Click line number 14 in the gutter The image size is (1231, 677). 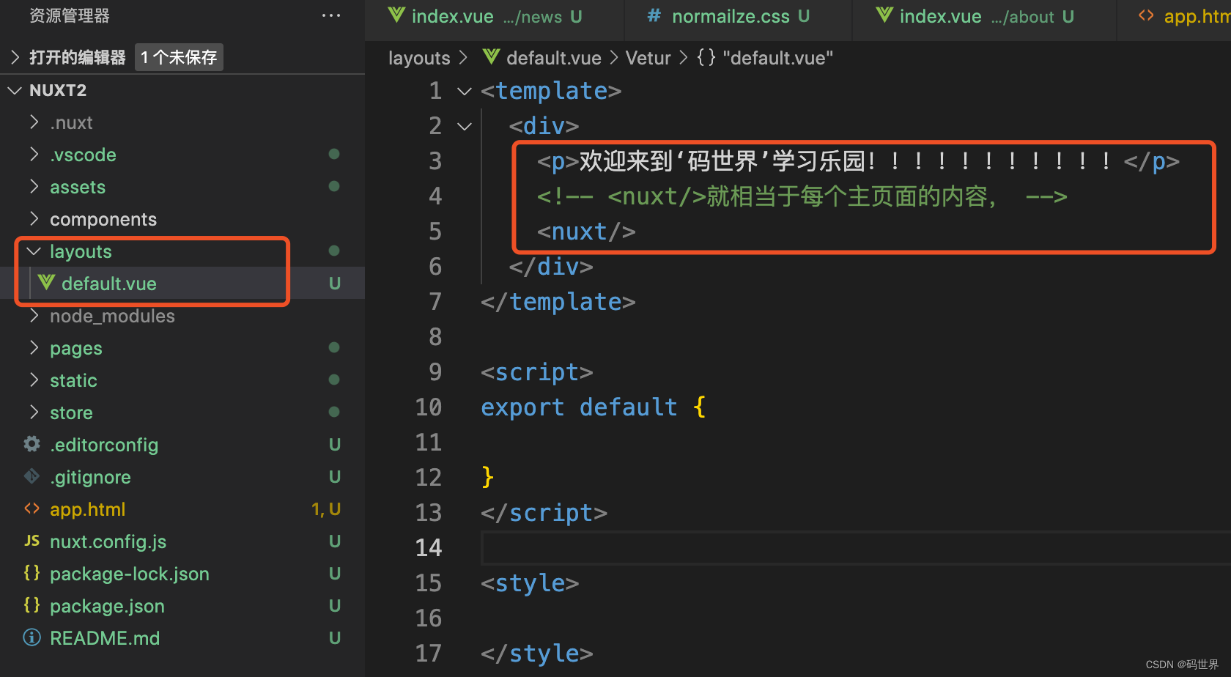[429, 548]
